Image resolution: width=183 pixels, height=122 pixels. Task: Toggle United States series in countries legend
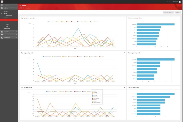51,22
